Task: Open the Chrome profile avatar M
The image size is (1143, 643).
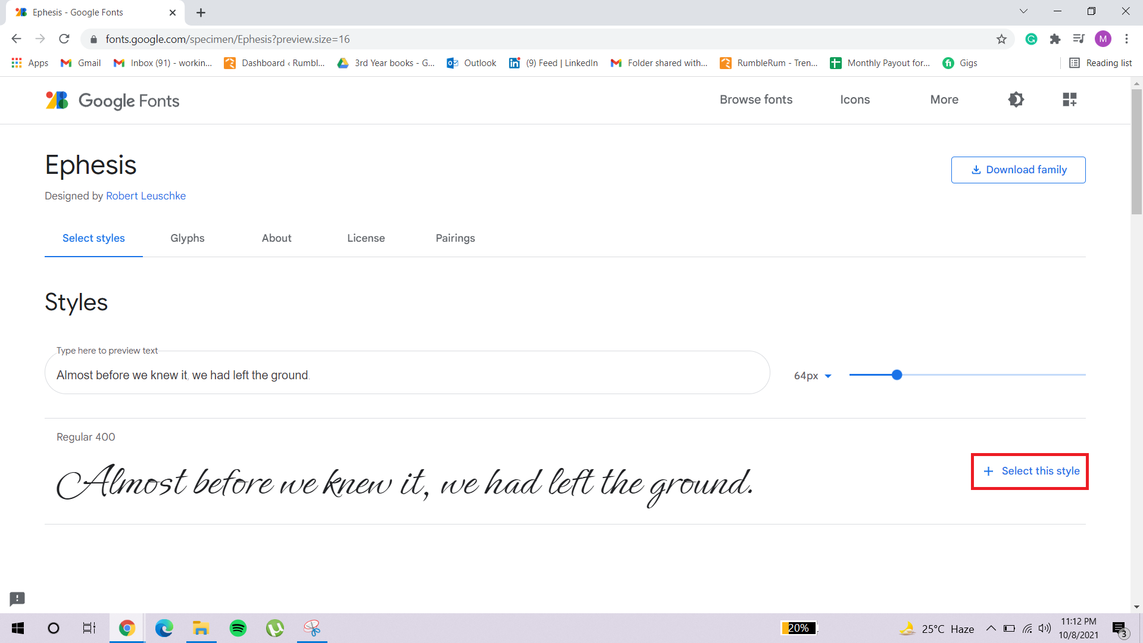Action: click(1103, 39)
